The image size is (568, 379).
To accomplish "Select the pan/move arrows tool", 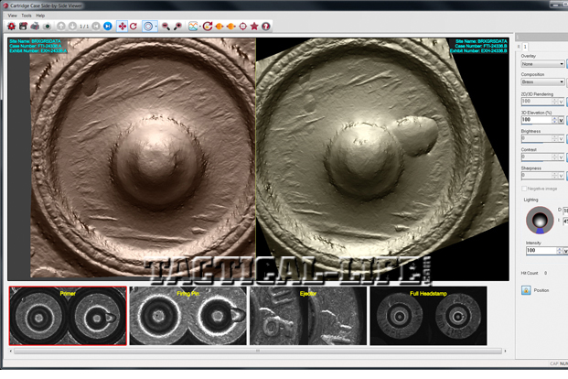I will coord(123,27).
